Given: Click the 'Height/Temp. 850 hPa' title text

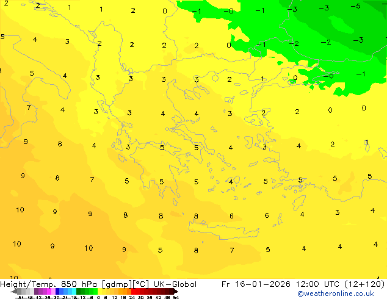Looking at the screenshot, I should [49, 284].
